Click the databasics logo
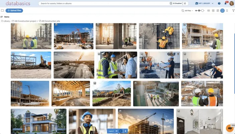 [18, 3]
